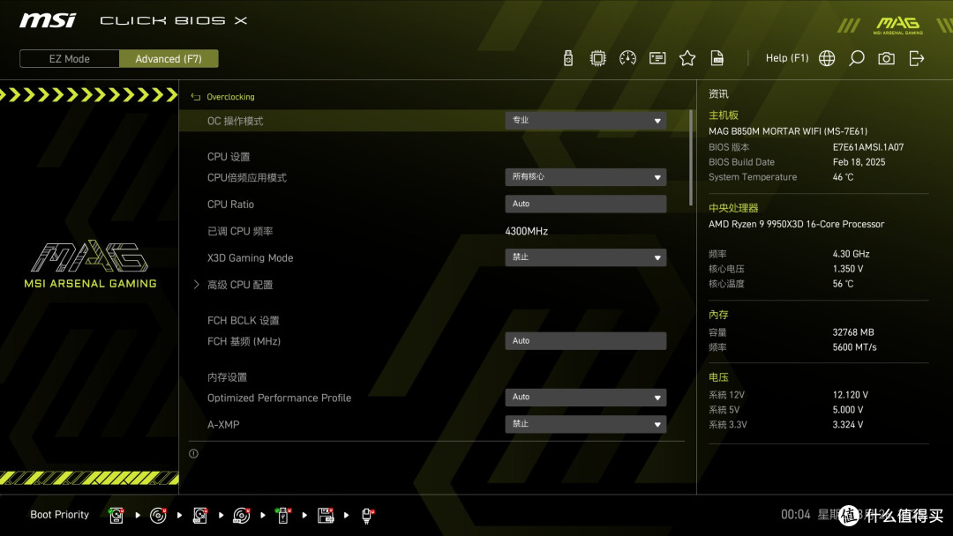Expand 高级 CPU 配置 submenu
This screenshot has width=953, height=536.
point(240,285)
